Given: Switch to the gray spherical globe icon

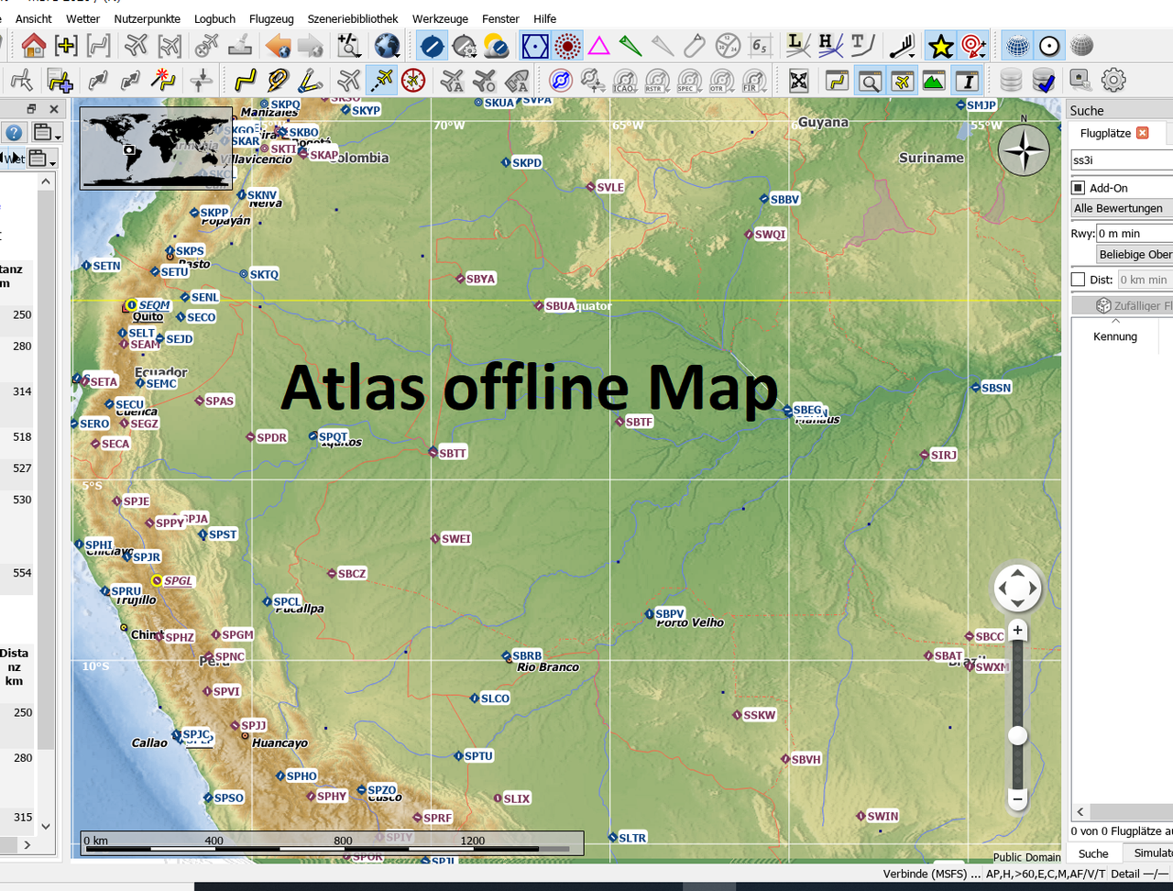Looking at the screenshot, I should pyautogui.click(x=1082, y=45).
